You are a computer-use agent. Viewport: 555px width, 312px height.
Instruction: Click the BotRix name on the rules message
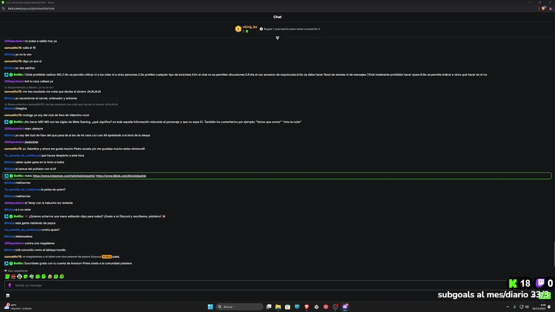point(19,75)
